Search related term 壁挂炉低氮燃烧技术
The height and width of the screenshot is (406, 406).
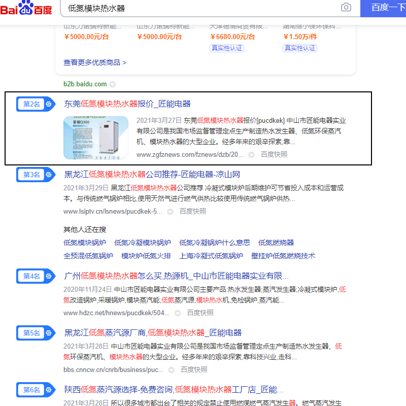pyautogui.click(x=283, y=256)
